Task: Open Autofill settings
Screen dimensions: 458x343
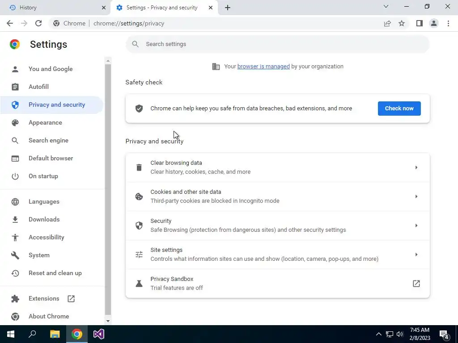Action: tap(52, 87)
